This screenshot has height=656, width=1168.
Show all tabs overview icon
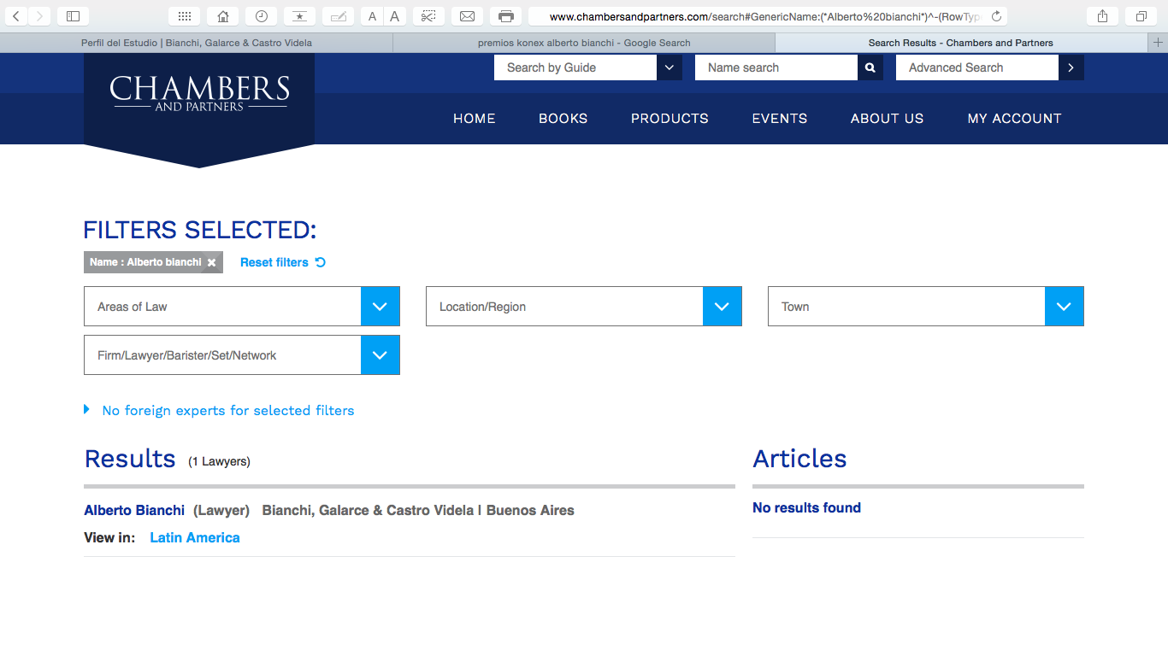(1141, 16)
